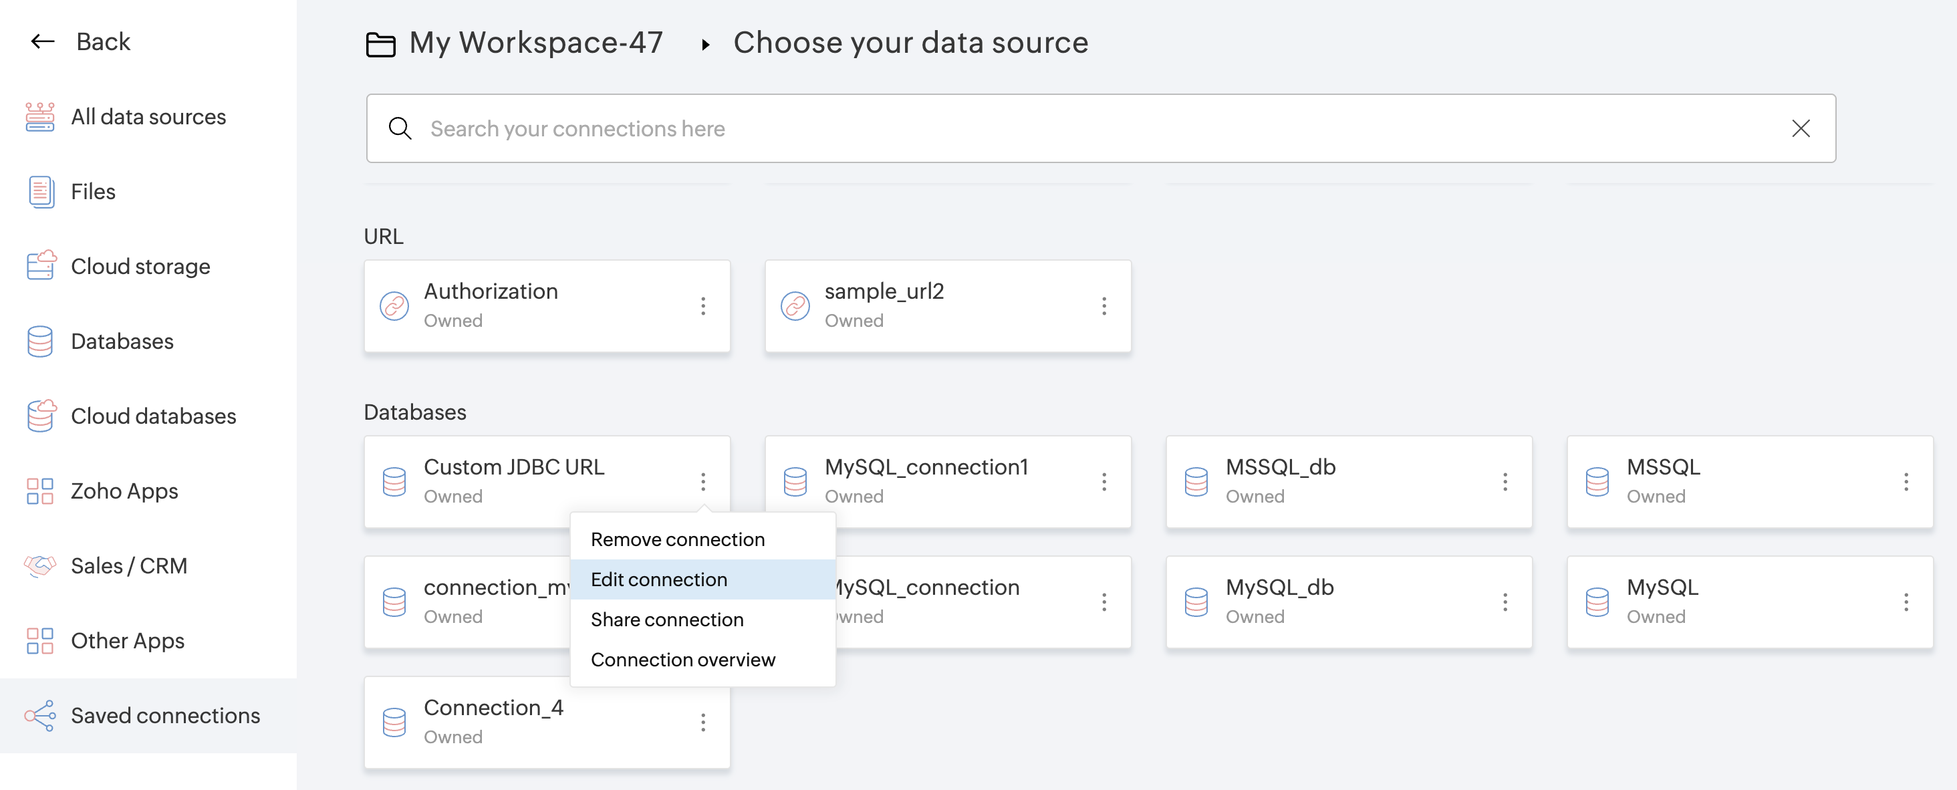Click the My Workspace-47 breadcrumb link
The height and width of the screenshot is (790, 1957).
[x=535, y=43]
